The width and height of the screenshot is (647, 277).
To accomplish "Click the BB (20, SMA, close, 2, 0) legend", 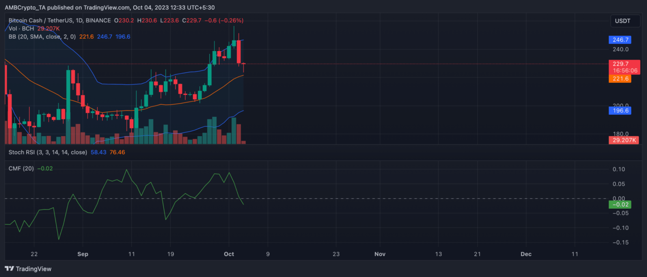I will pyautogui.click(x=42, y=37).
